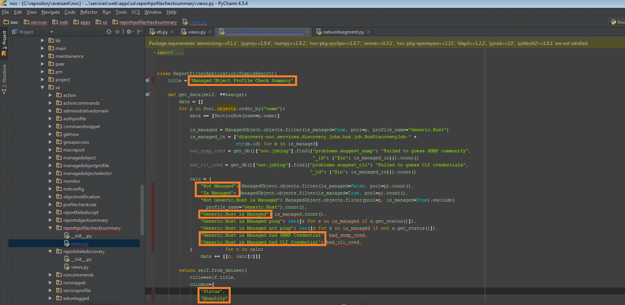Click the getnow folder icon

[59, 134]
